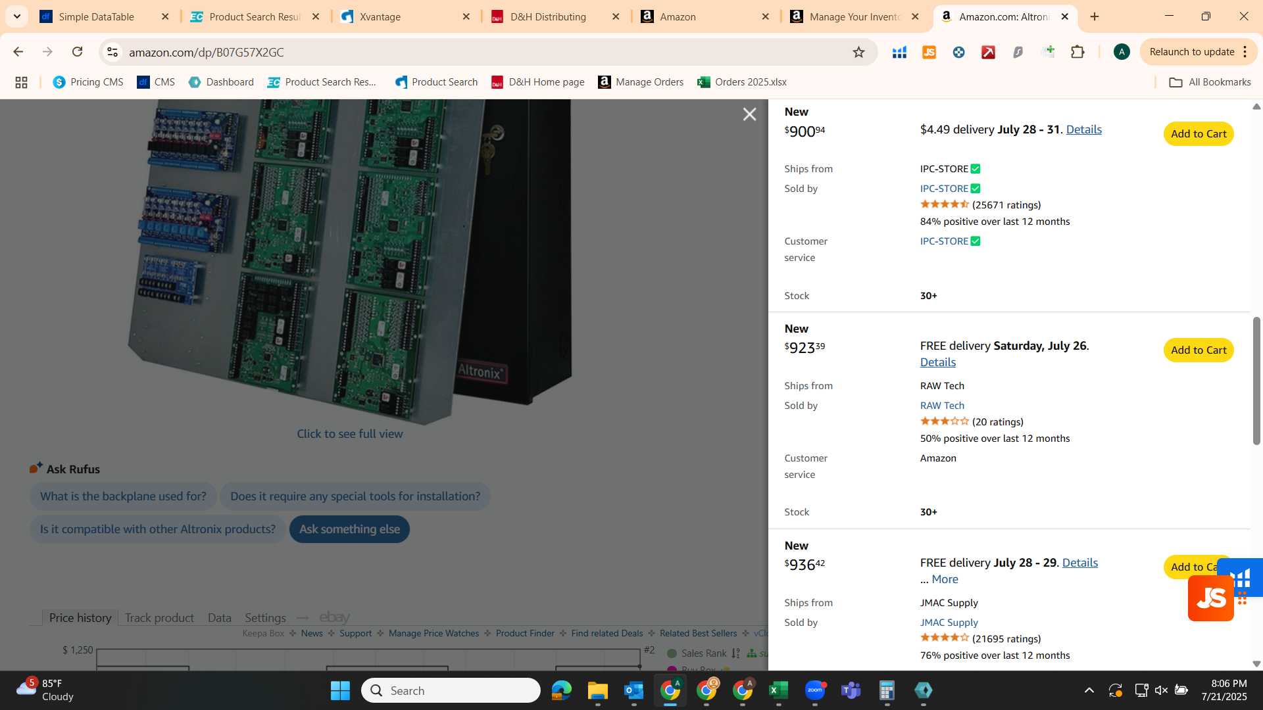Select the Keepa Data tab

click(219, 618)
